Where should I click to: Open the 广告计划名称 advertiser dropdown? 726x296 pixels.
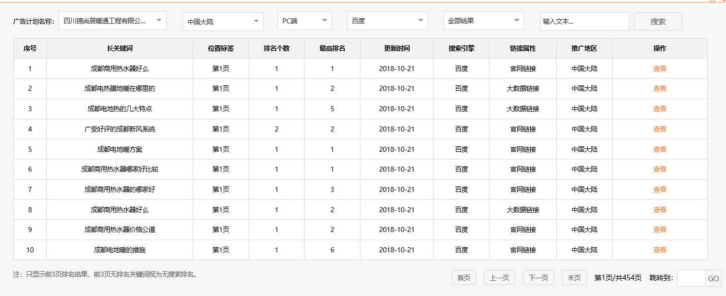(x=112, y=20)
